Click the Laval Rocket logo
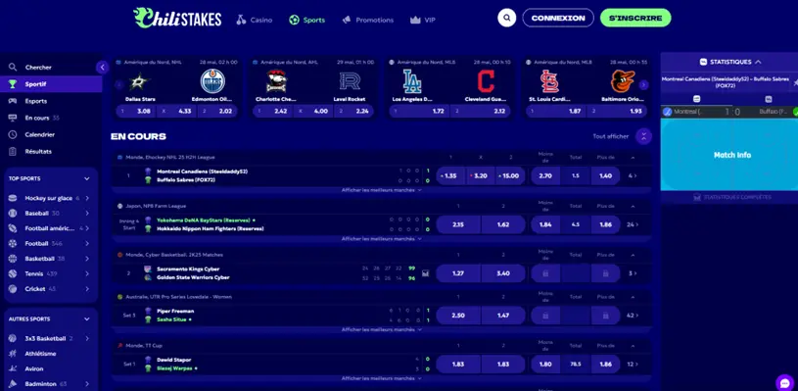 pos(350,81)
